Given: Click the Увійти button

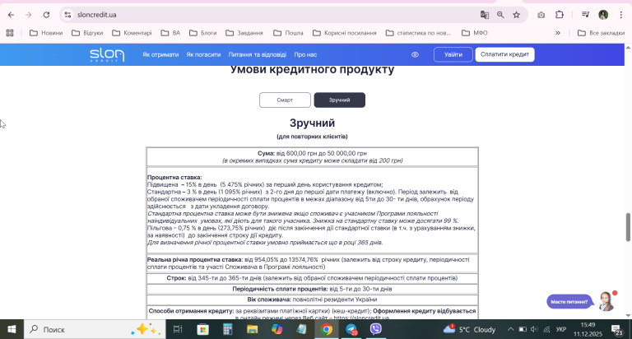Looking at the screenshot, I should pos(453,55).
